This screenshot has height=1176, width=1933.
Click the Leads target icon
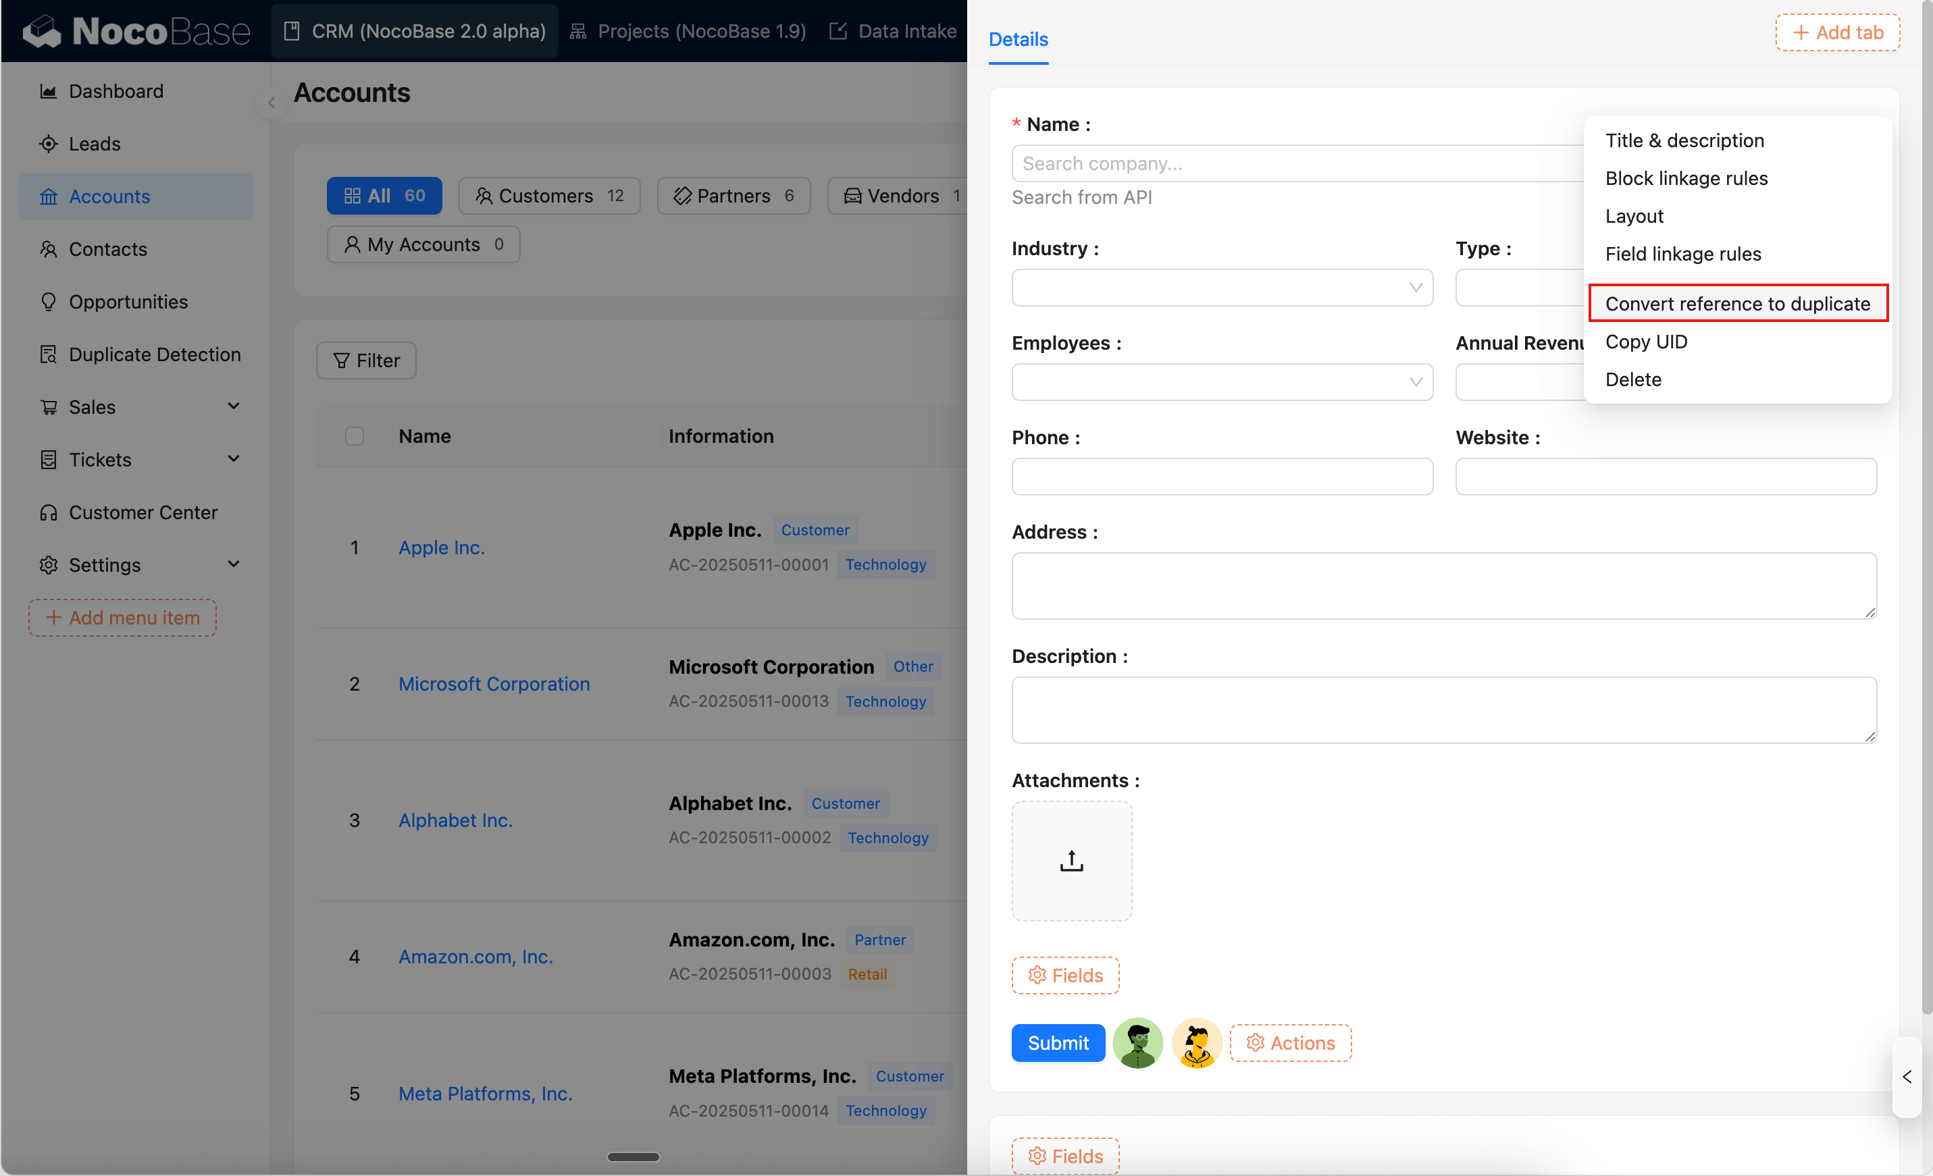[x=48, y=144]
